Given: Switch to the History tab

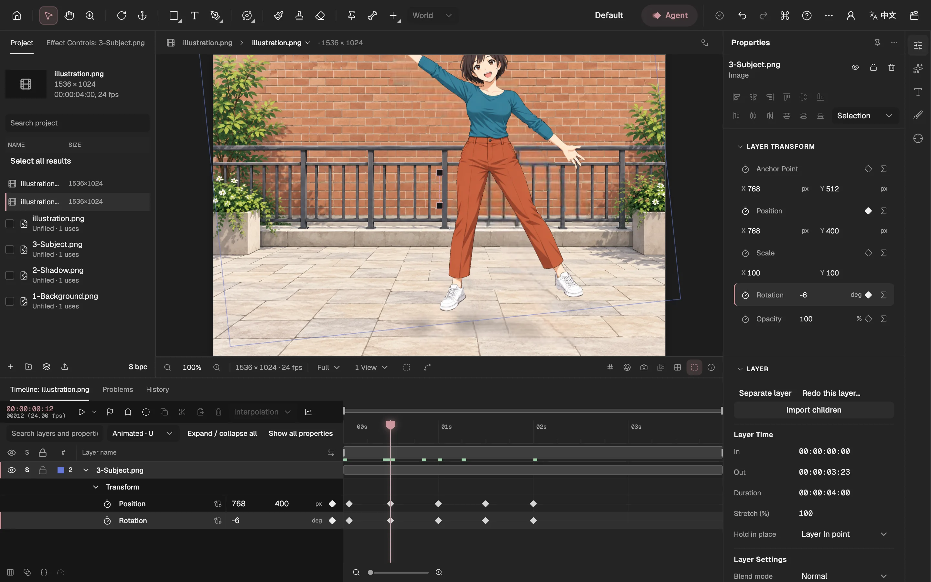Looking at the screenshot, I should pos(157,390).
